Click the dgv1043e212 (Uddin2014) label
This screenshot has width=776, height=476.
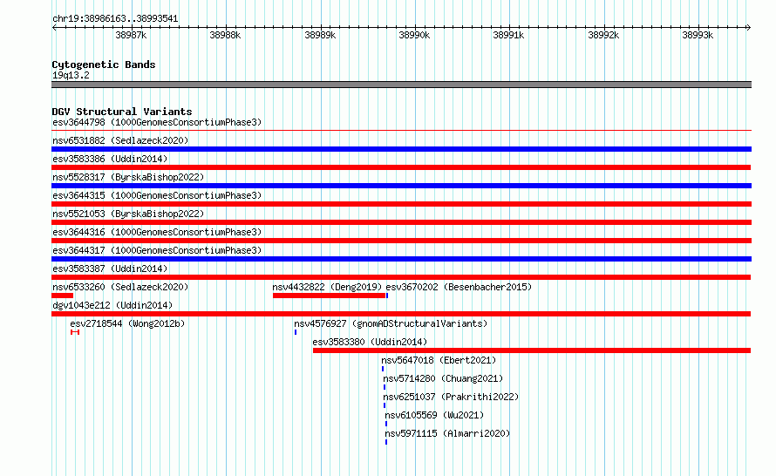[x=112, y=305]
